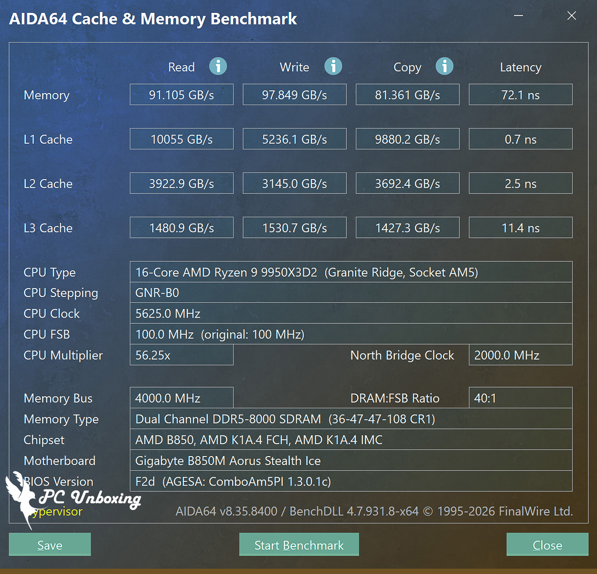This screenshot has width=597, height=574.
Task: Select the L1 Cache Copy value 9880.2 GB/s
Action: pos(407,139)
